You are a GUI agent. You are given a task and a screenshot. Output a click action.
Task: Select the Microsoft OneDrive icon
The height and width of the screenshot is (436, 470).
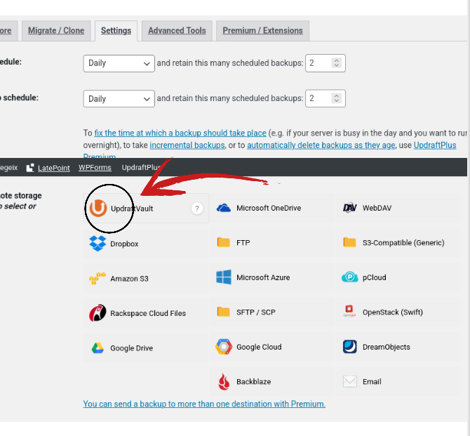coord(224,209)
